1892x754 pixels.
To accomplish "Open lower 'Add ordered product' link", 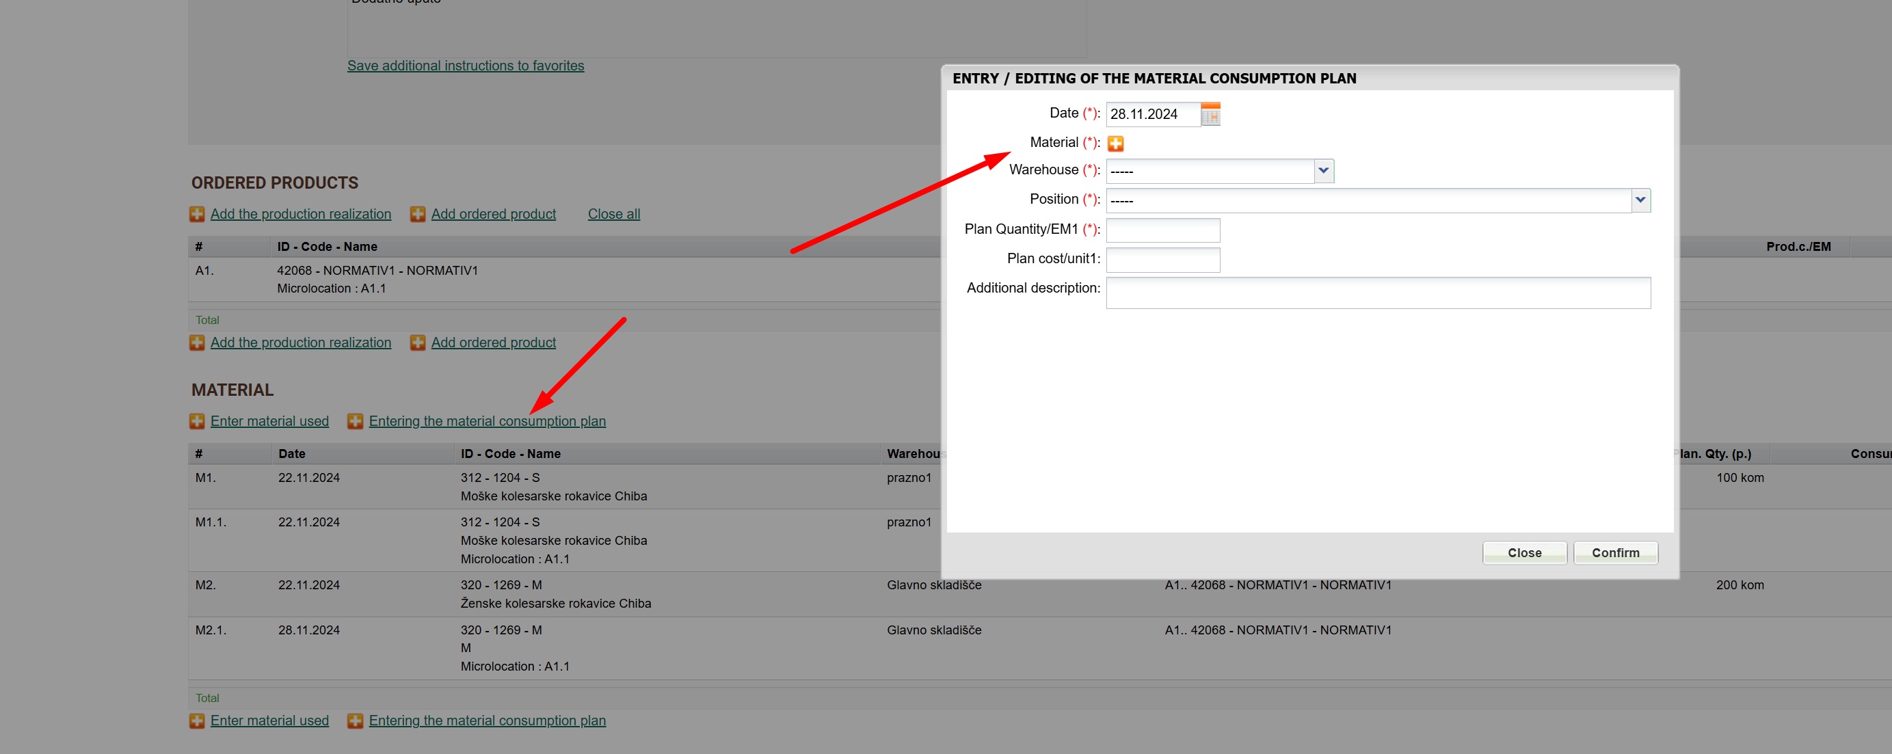I will click(x=493, y=342).
